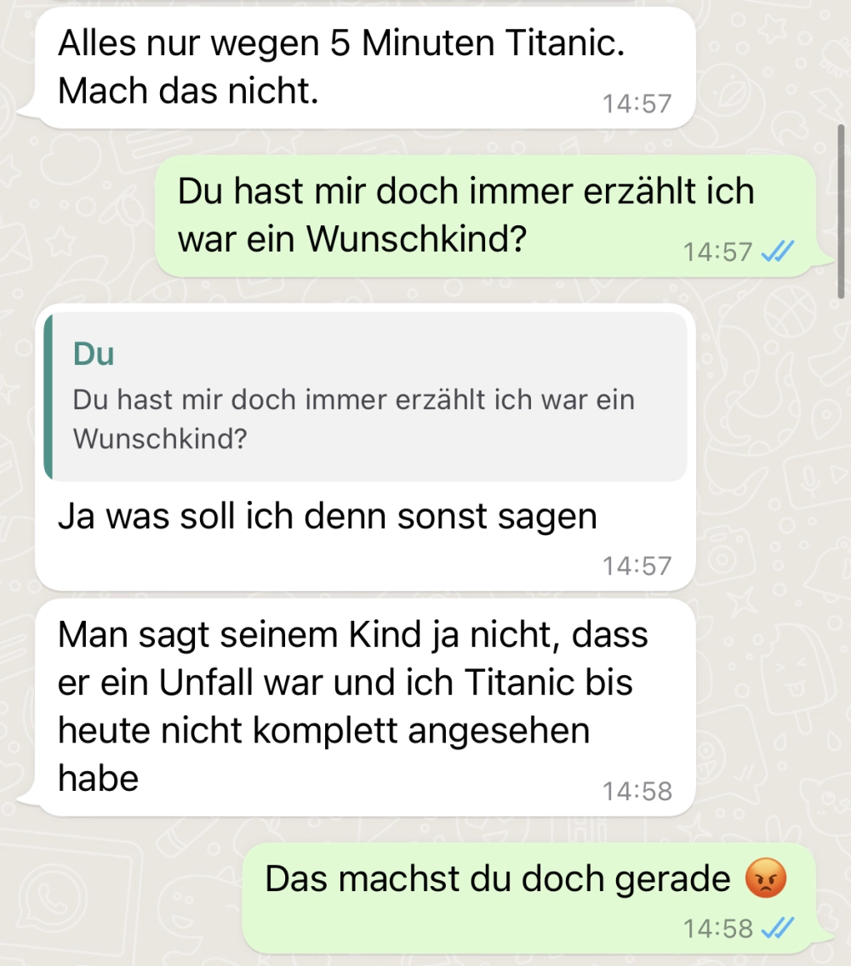Click 14:57 timestamp on green Wunschkind bubble
851x966 pixels.
(x=717, y=252)
